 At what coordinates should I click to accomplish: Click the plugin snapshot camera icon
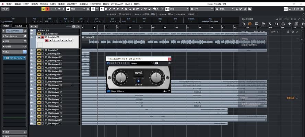(156, 63)
